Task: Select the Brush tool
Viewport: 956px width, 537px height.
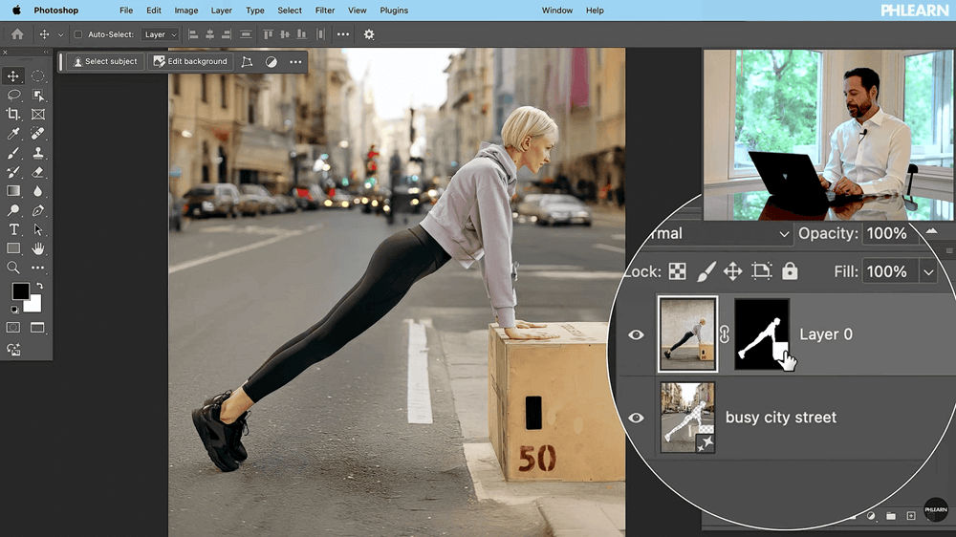Action: [x=13, y=153]
